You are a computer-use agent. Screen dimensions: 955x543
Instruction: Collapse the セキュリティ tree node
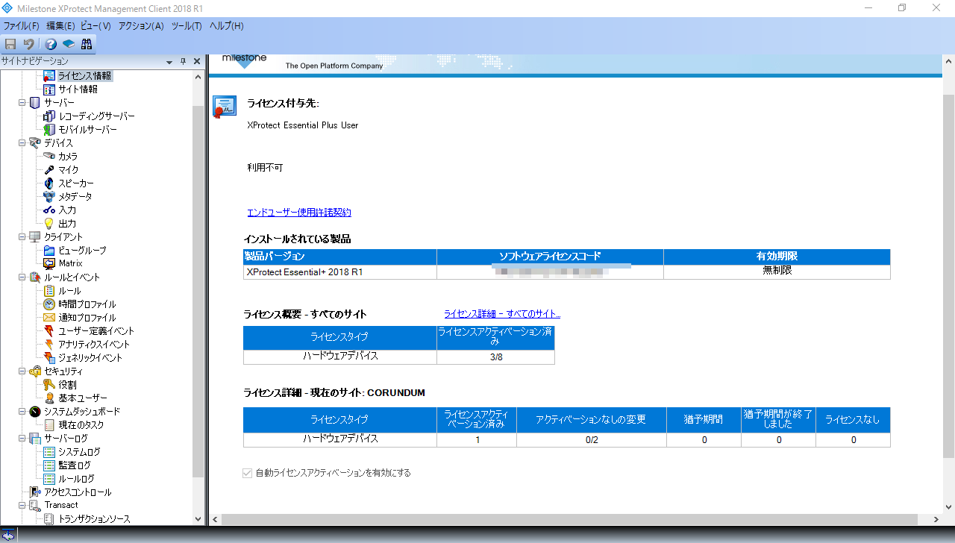[22, 371]
